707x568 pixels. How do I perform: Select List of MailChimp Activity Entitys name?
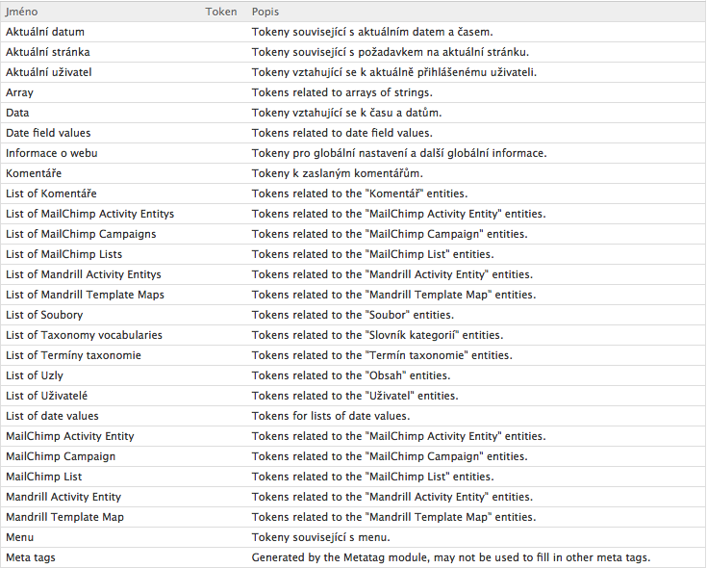tap(89, 214)
